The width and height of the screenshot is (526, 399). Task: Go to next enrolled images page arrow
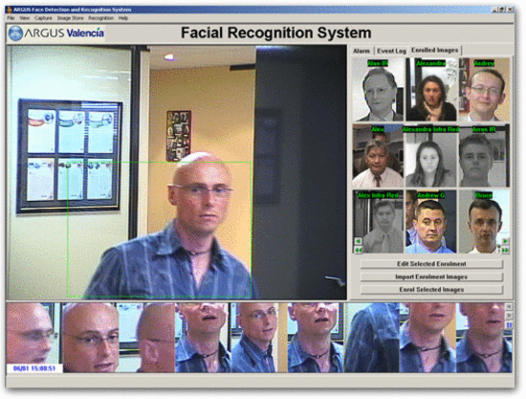(505, 241)
